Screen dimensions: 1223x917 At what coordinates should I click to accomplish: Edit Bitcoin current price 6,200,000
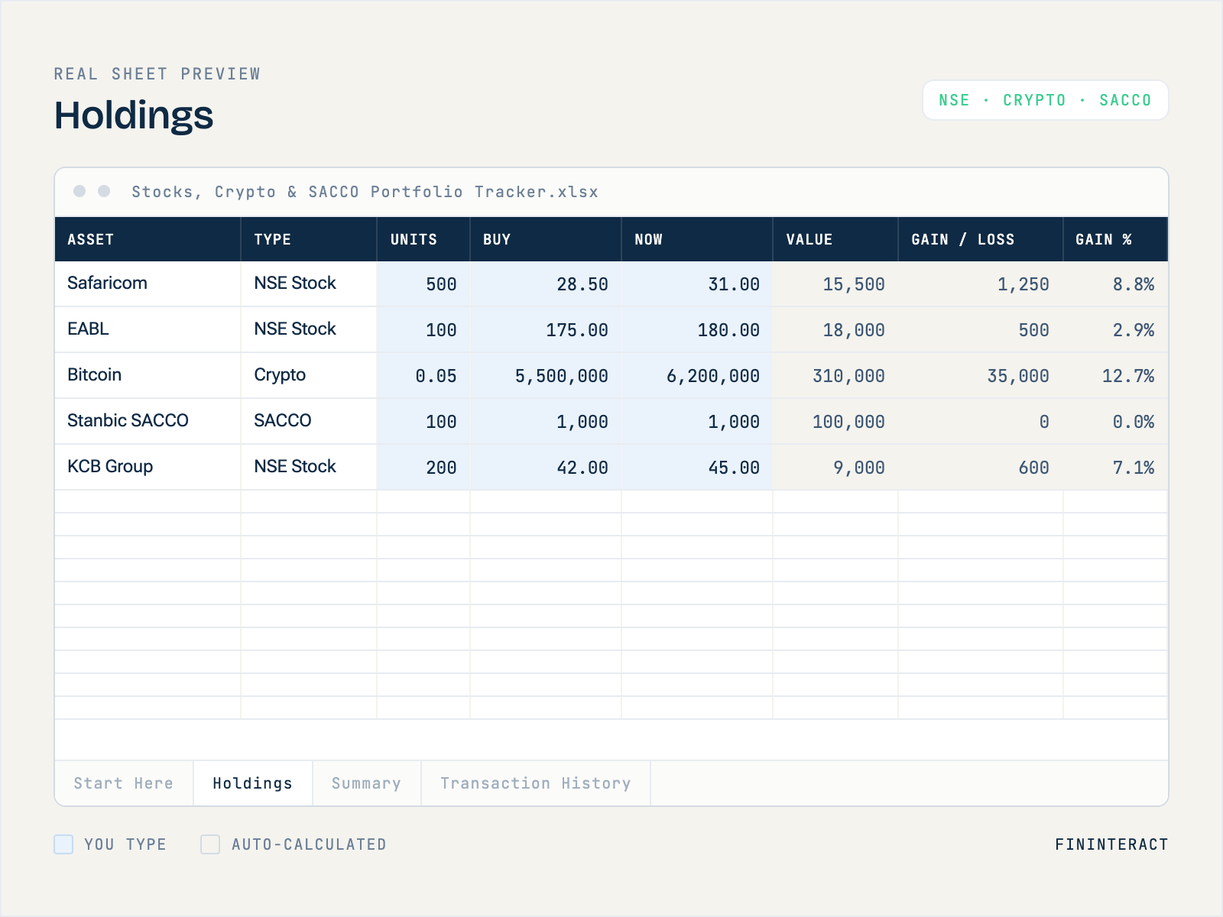(697, 375)
